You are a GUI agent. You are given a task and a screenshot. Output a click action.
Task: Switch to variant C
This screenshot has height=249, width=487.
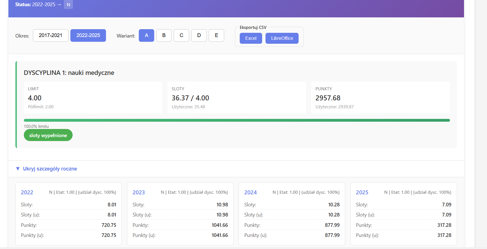pos(181,35)
